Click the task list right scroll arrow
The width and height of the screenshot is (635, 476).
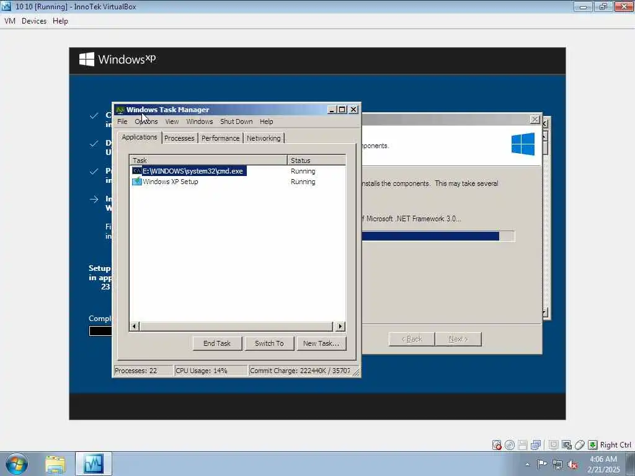(x=340, y=326)
